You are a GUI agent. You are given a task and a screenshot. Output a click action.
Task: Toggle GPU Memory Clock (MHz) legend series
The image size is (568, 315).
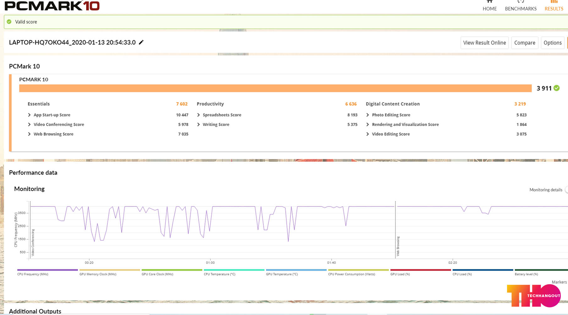click(110, 272)
